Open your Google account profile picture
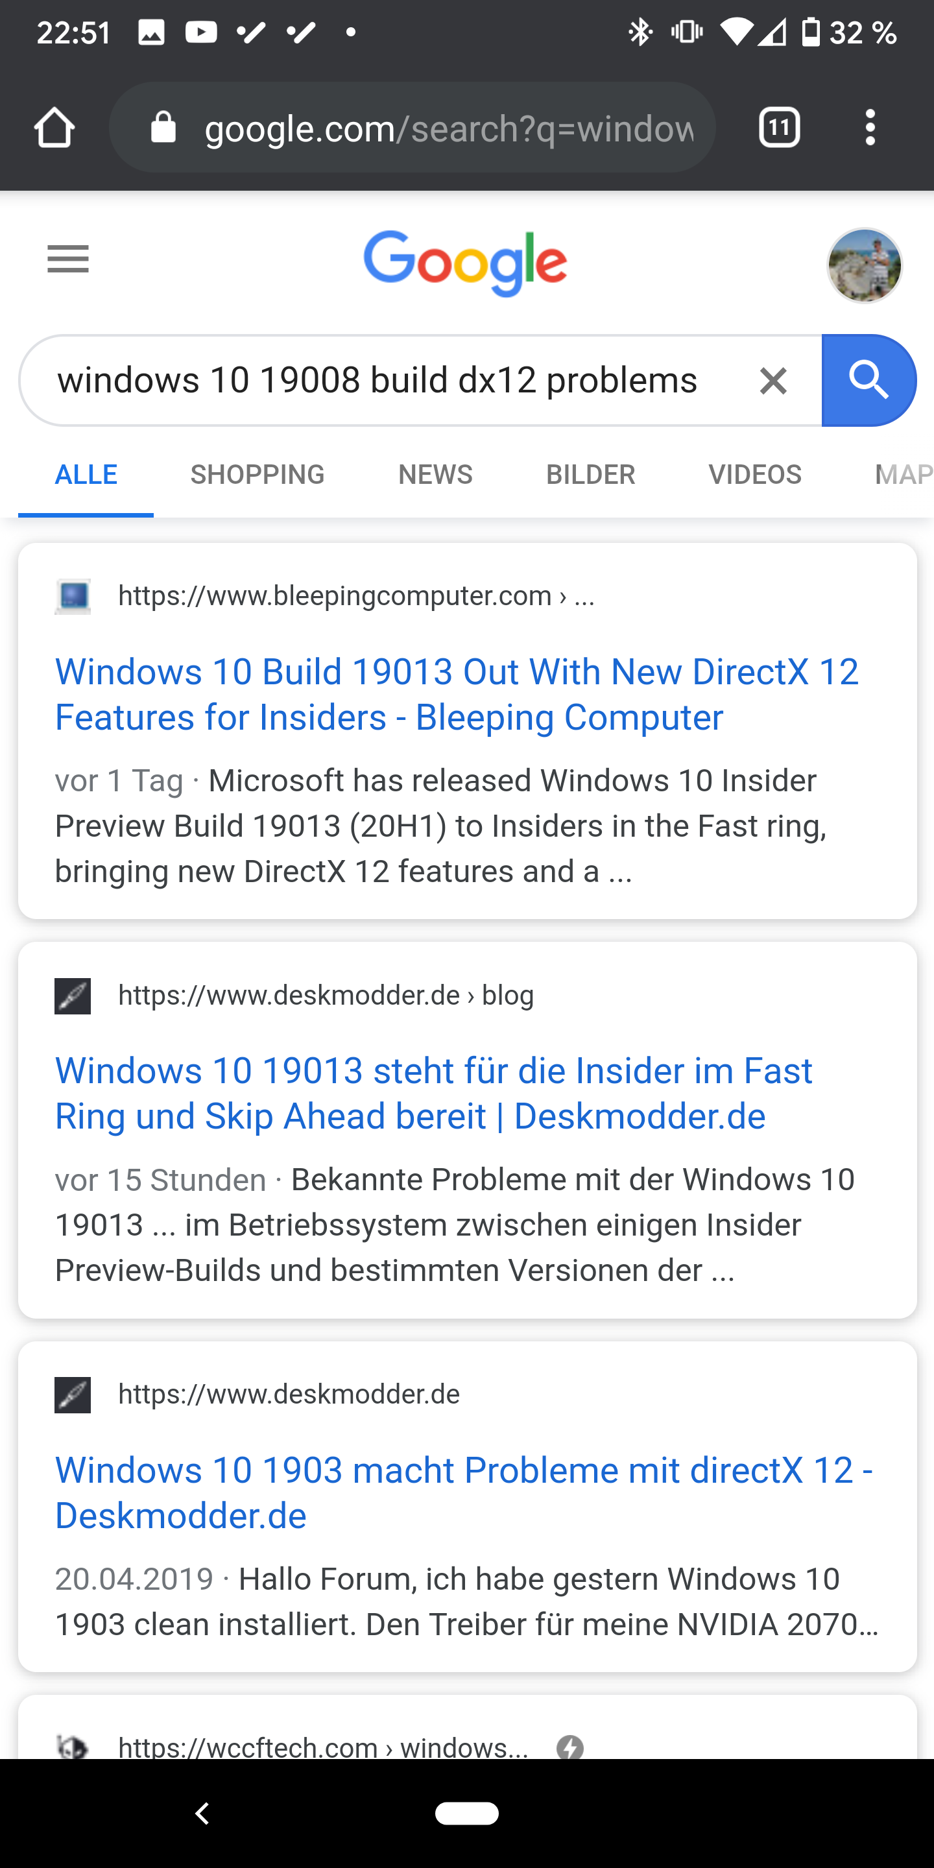This screenshot has width=934, height=1868. 865,265
